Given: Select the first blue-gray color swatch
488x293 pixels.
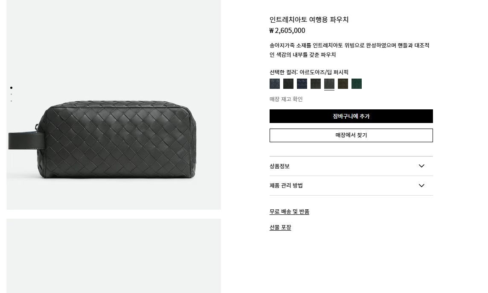Looking at the screenshot, I should pos(275,84).
